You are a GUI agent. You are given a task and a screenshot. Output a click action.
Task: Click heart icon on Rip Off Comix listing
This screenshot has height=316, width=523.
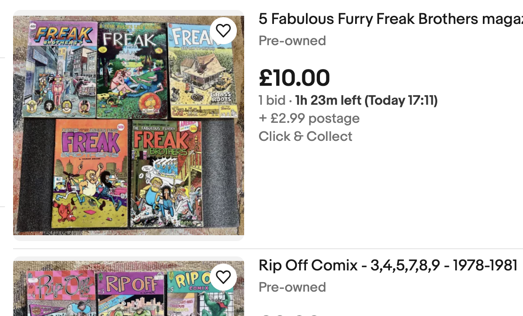[x=223, y=277]
